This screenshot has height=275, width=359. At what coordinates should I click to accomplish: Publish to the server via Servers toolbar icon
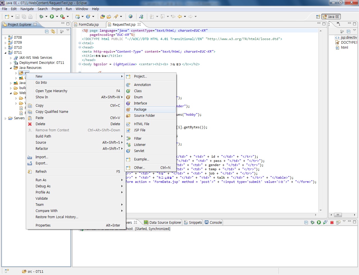coord(338,222)
